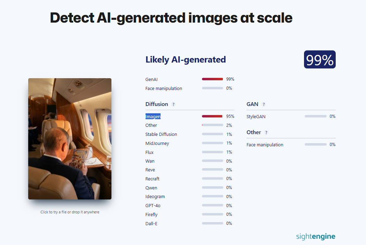Select the highlighted Imagen label
This screenshot has height=245, width=366.
coord(153,116)
